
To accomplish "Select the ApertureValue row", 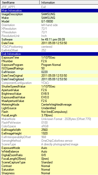I will coord(50,90).
